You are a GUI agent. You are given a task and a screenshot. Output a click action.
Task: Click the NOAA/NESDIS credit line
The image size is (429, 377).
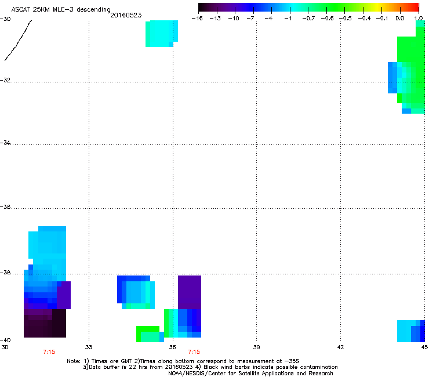[250, 374]
